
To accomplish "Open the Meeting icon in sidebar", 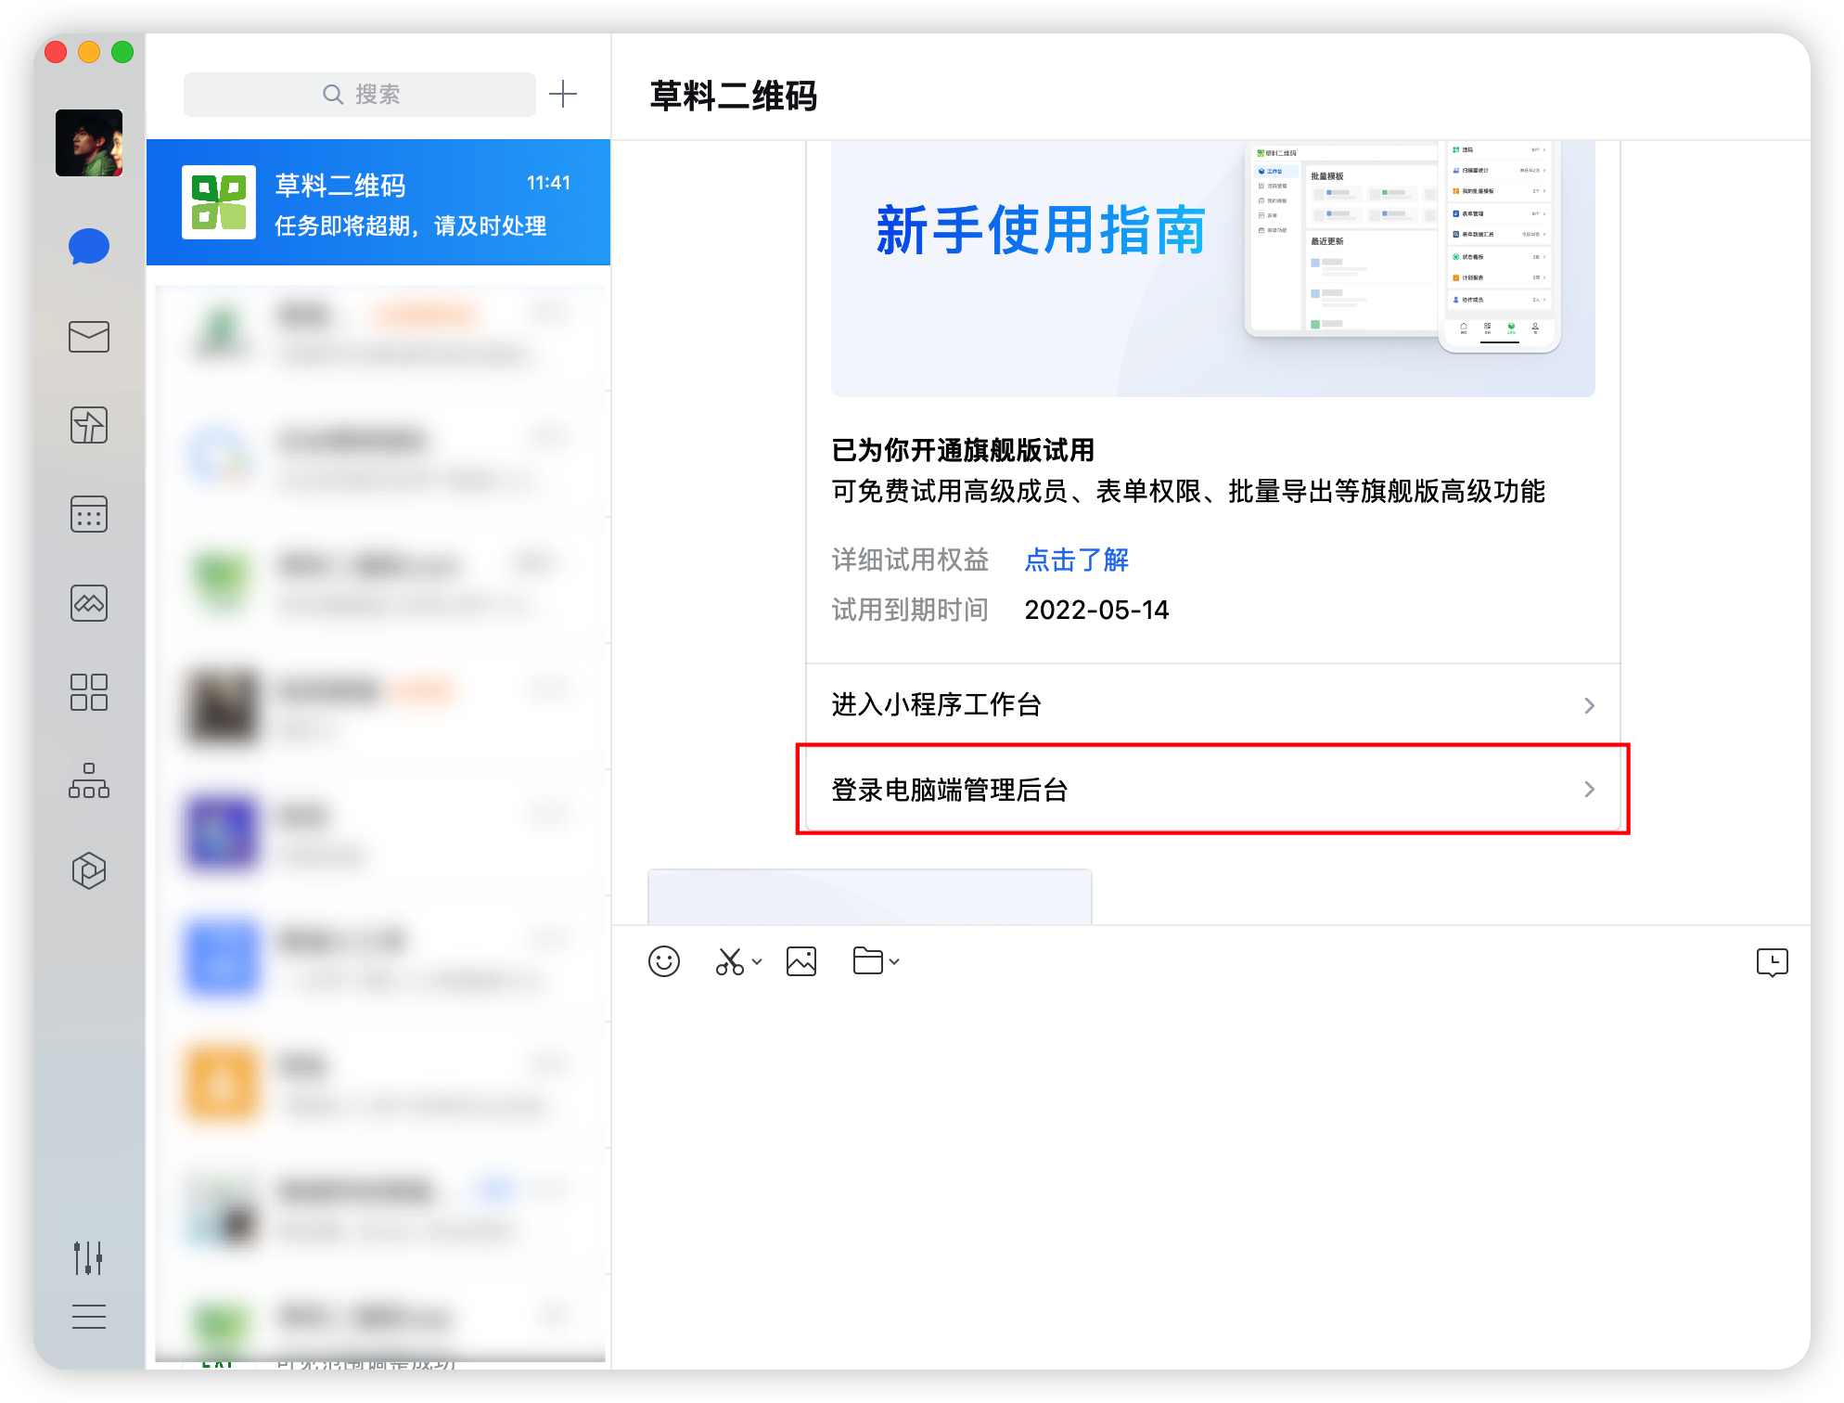I will click(x=89, y=603).
